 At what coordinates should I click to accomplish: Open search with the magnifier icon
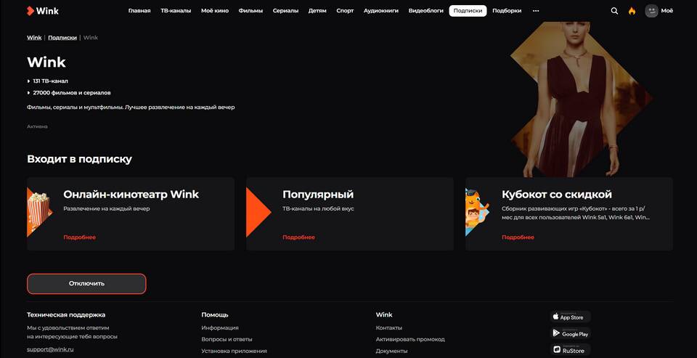point(614,11)
